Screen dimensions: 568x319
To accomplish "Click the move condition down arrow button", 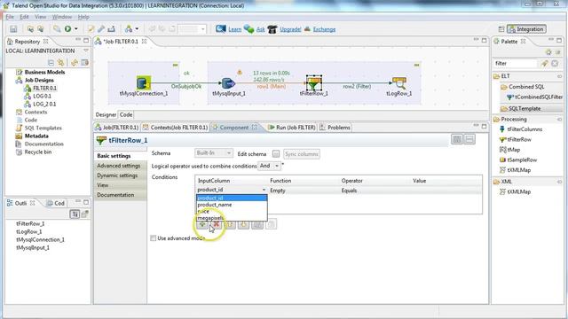I will [x=244, y=224].
